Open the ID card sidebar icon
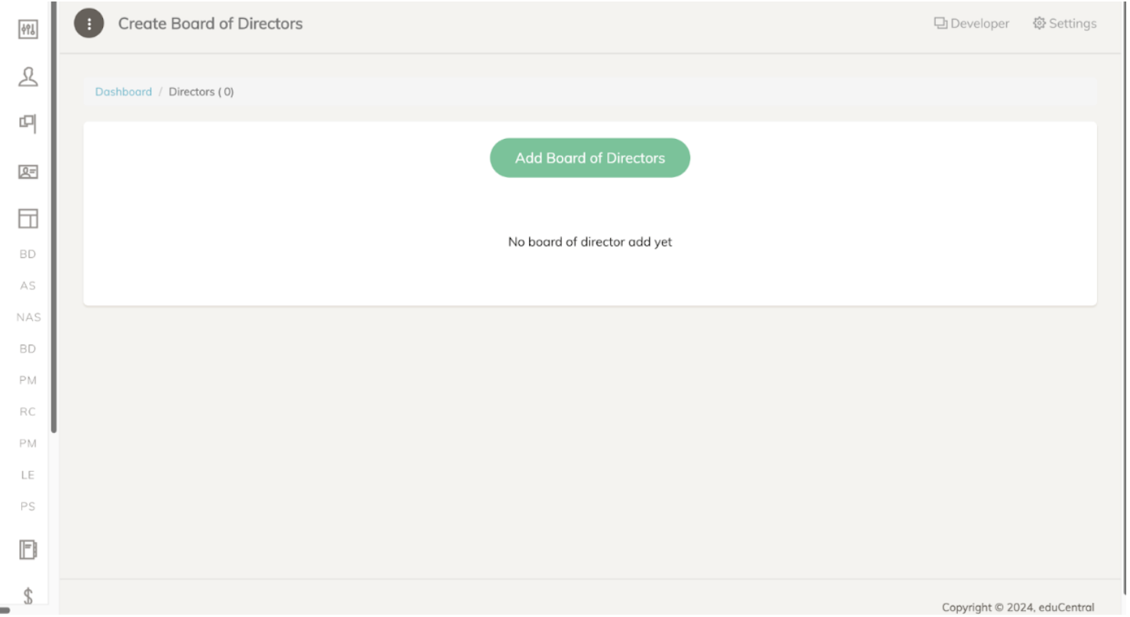This screenshot has width=1130, height=617. (28, 172)
